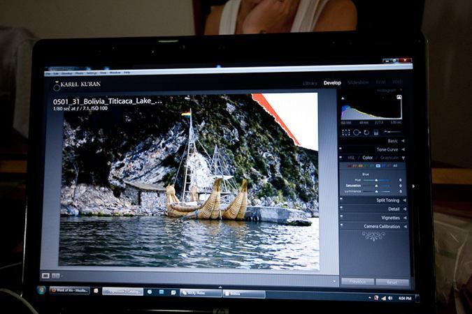
Task: Show the filmstrip with bottom arrow
Action: pyautogui.click(x=220, y=287)
